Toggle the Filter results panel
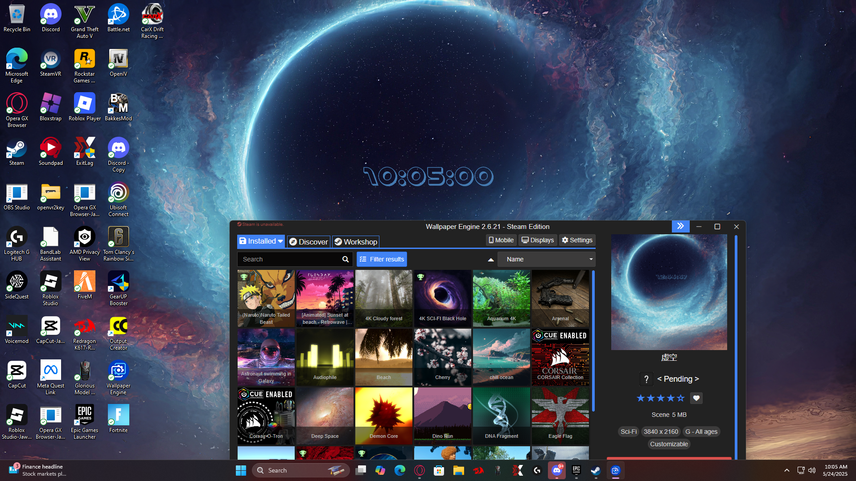Viewport: 856px width, 481px height. (382, 259)
